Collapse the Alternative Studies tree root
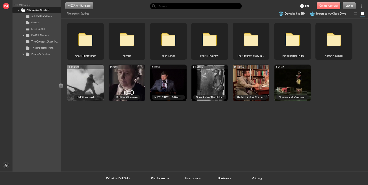This screenshot has width=368, height=185. (x=18, y=10)
